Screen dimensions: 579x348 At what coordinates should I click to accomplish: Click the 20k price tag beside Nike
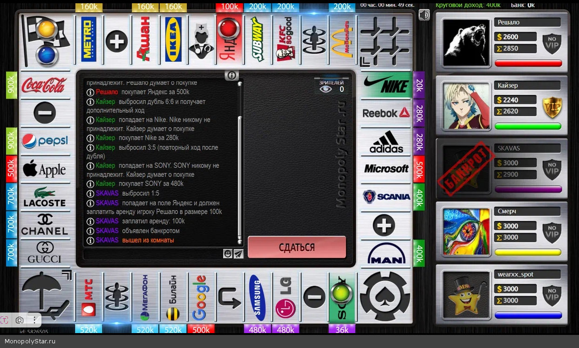(x=419, y=85)
